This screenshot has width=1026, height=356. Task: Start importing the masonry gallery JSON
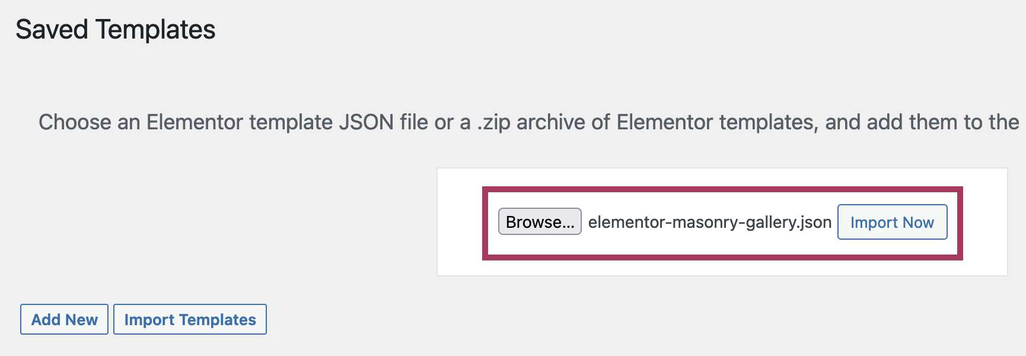coord(892,222)
